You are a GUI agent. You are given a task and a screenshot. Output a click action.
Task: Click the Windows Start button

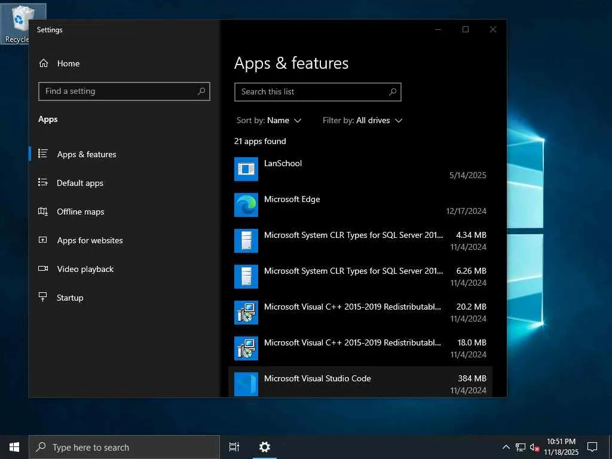pyautogui.click(x=14, y=447)
